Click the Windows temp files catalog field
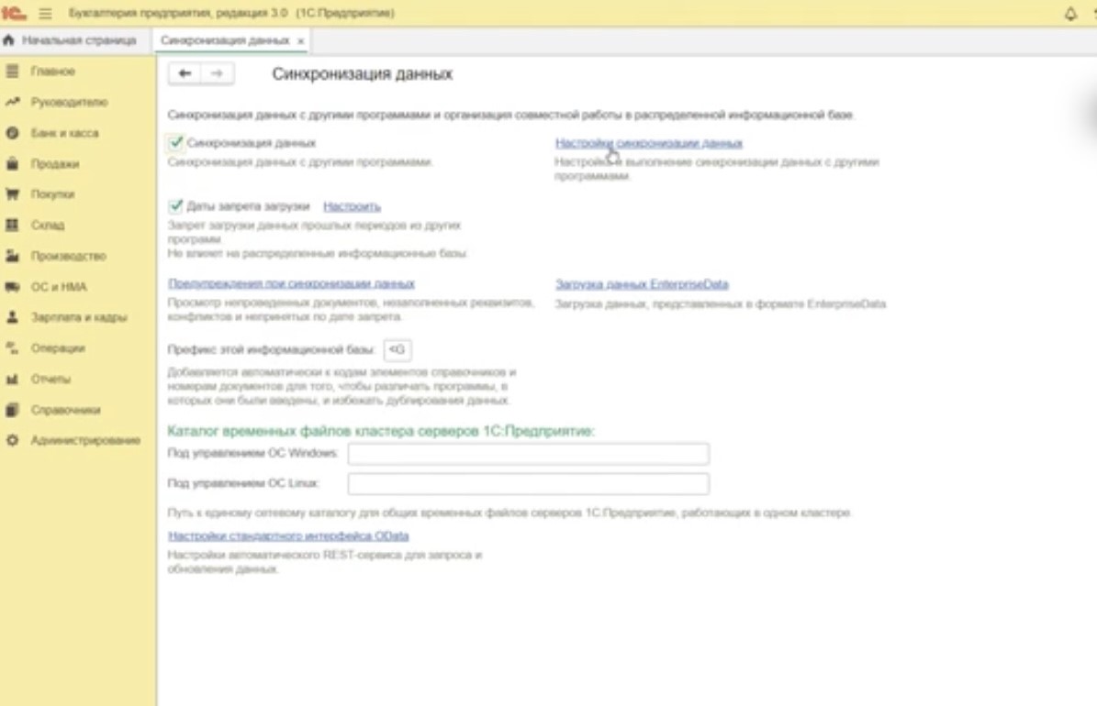This screenshot has width=1097, height=706. coord(528,454)
